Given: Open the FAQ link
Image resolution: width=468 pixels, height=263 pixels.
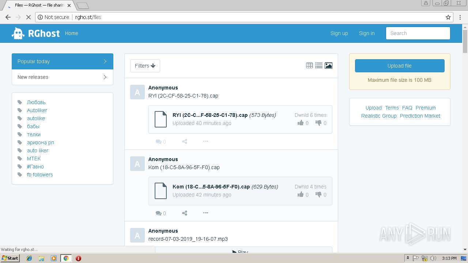Looking at the screenshot, I should point(407,108).
